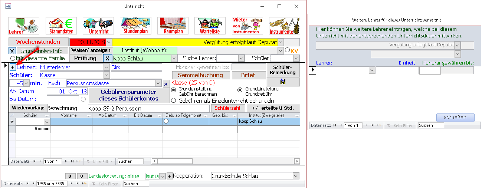Screen dimensions: 482x188
Task: Open the Suche Lehrer dropdown
Action: [241, 58]
